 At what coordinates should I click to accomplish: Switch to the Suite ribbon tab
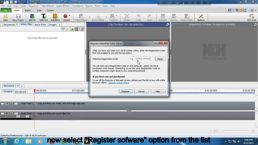(x=39, y=10)
